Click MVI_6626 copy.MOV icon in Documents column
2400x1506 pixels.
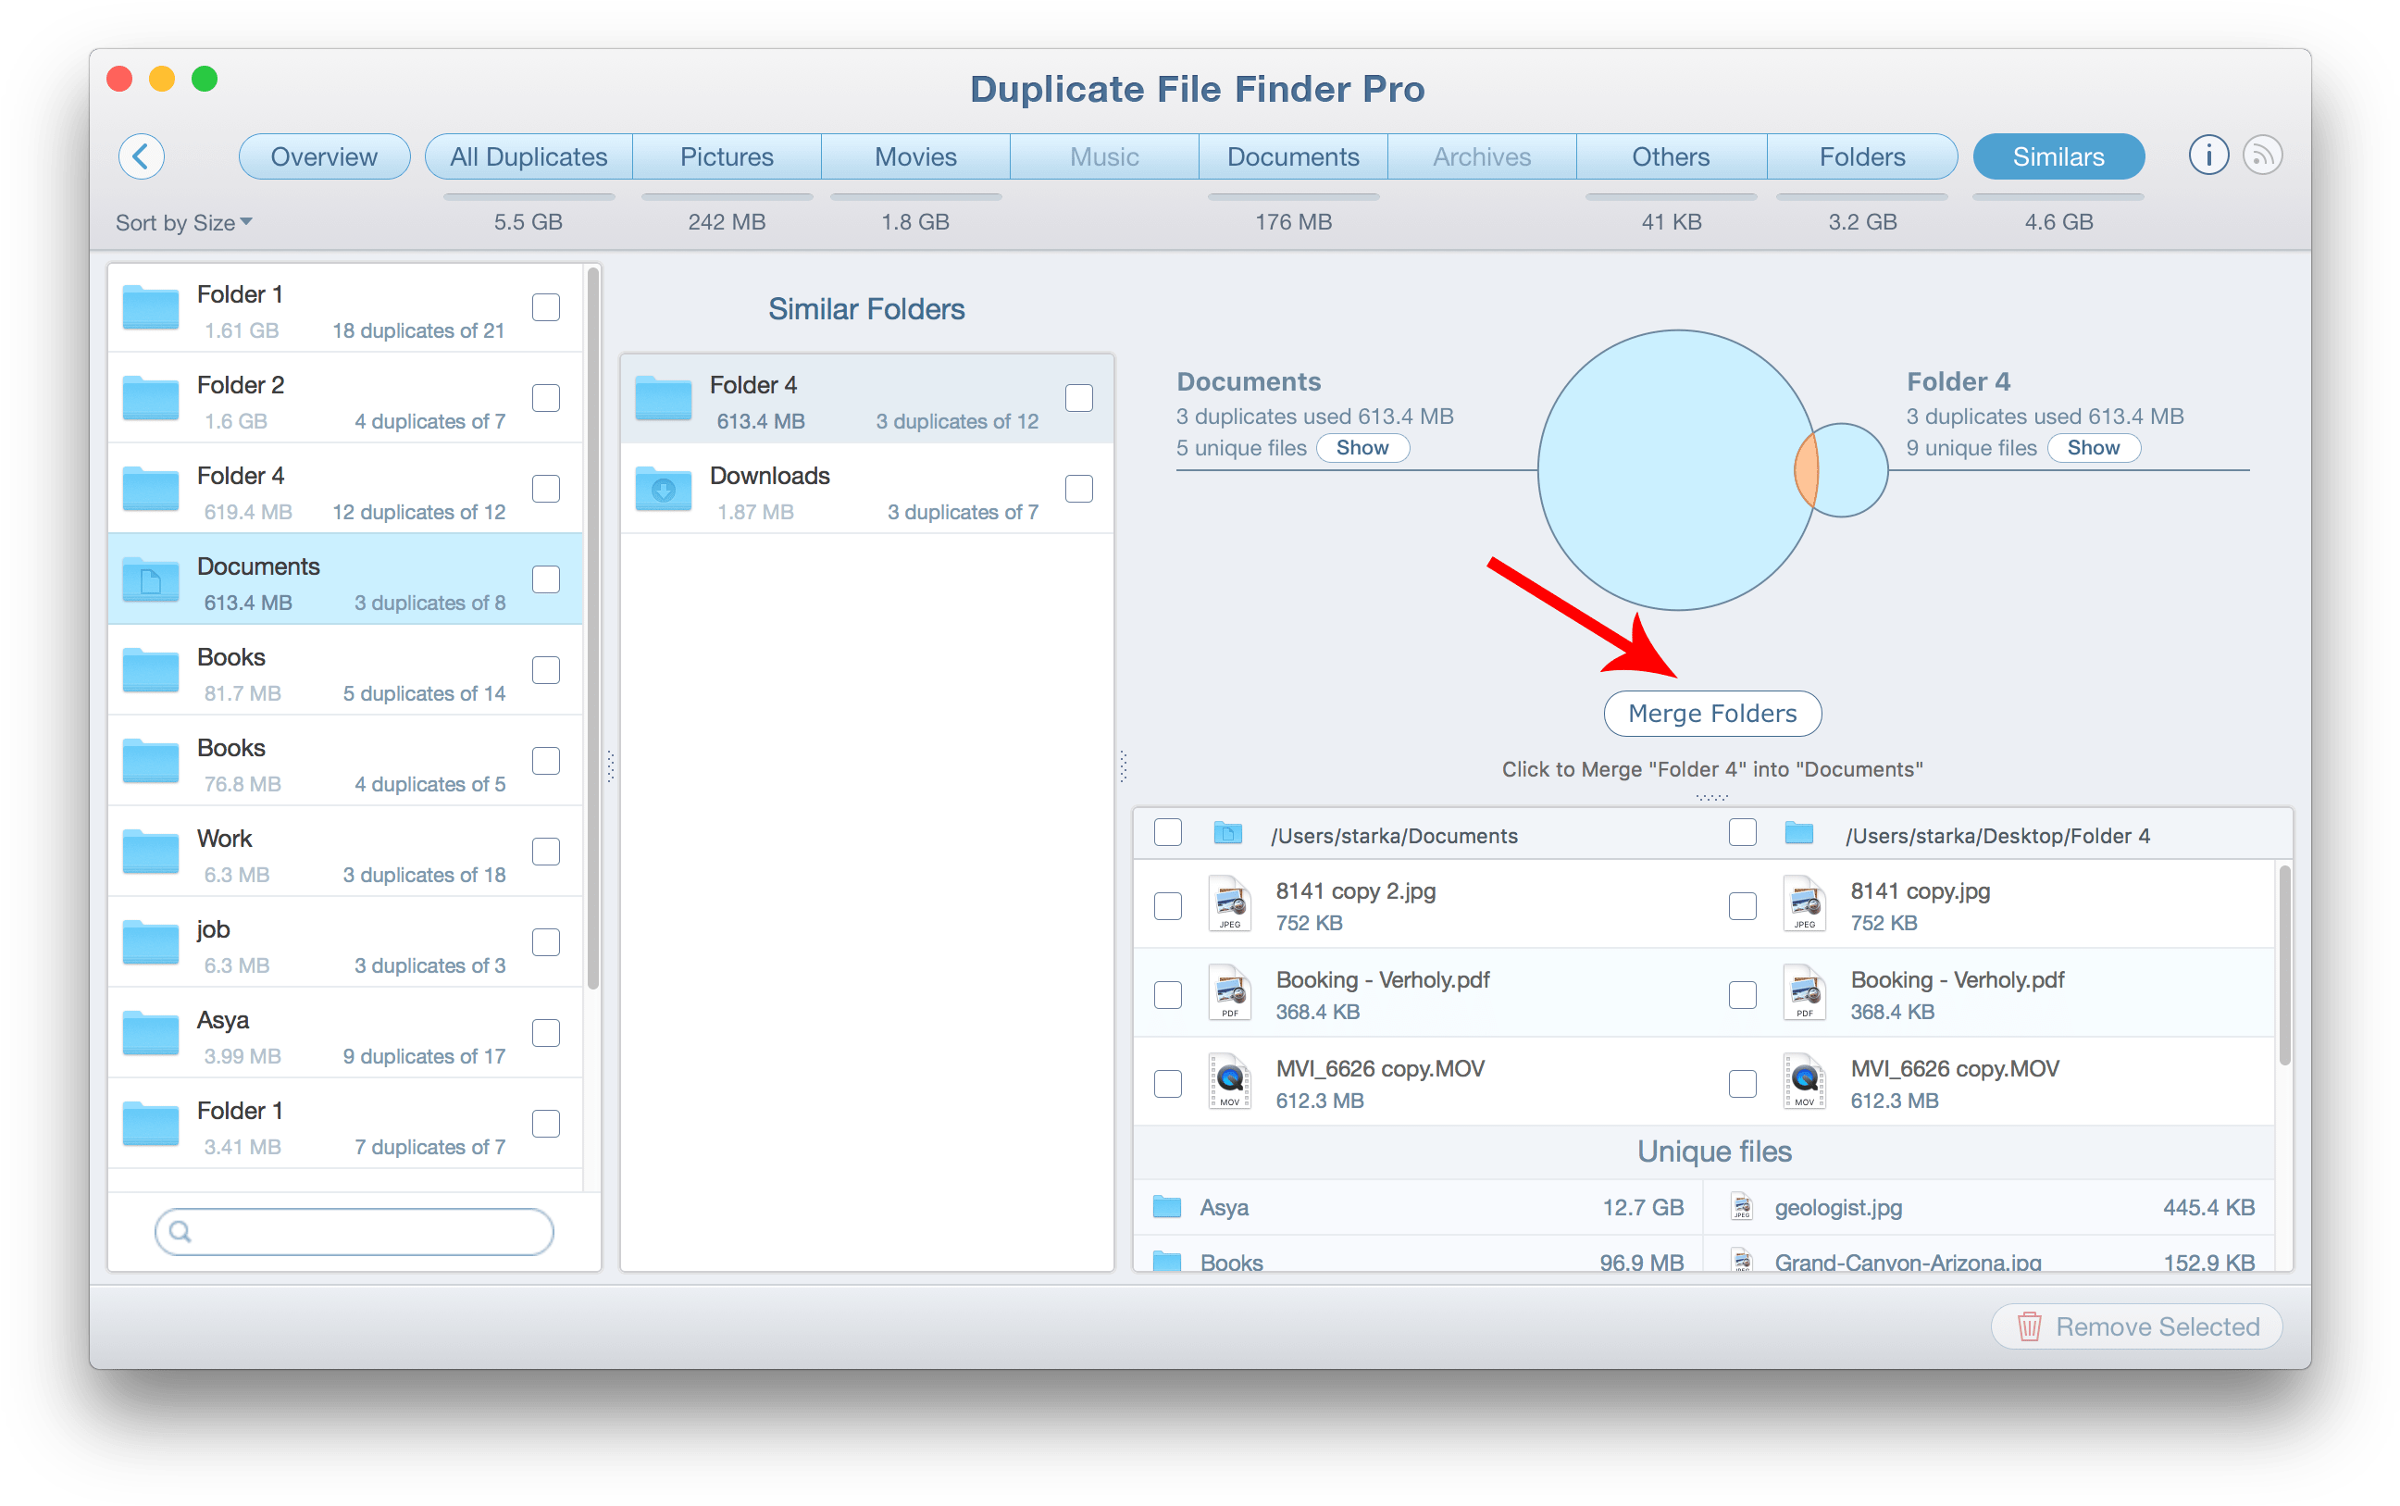[1229, 1082]
